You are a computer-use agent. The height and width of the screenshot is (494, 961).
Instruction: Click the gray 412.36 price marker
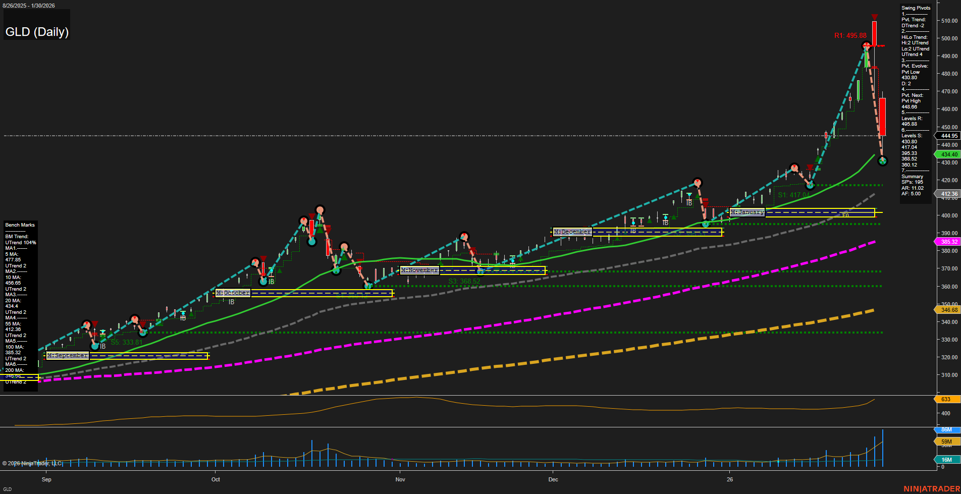pos(946,194)
